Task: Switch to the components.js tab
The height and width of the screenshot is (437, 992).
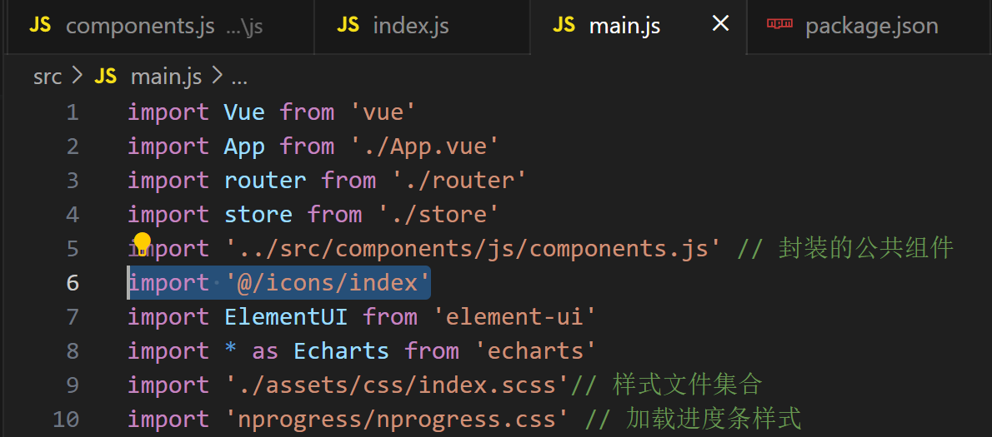Action: (139, 26)
